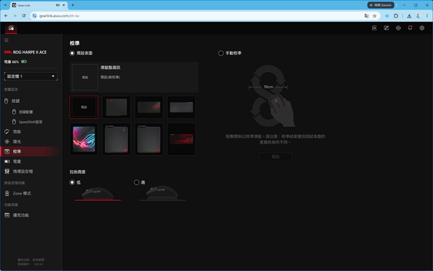This screenshot has height=271, width=433.
Task: Click the device tab icon with red underline
Action: [11, 28]
